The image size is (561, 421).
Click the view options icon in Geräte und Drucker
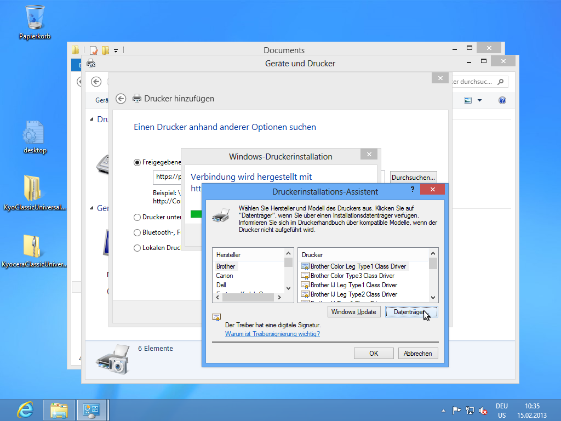point(468,100)
